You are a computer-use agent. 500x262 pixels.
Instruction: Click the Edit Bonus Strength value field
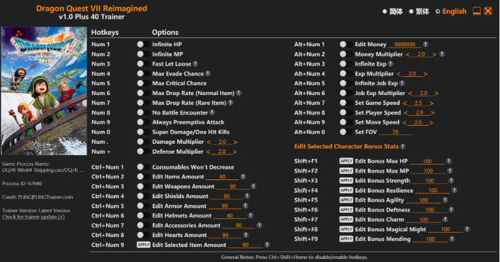pyautogui.click(x=430, y=181)
